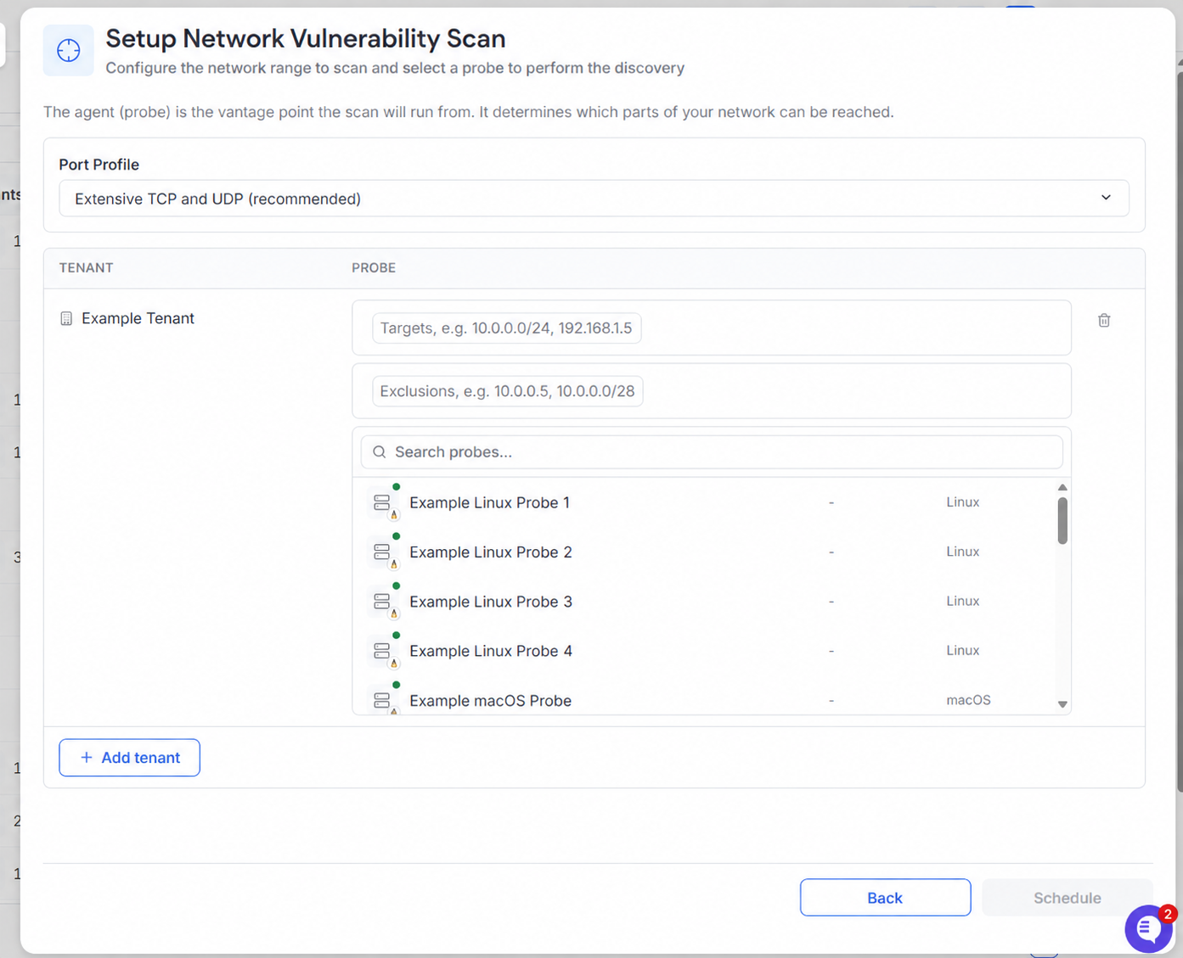Click the PROBE column header
Image resolution: width=1183 pixels, height=958 pixels.
pos(374,268)
